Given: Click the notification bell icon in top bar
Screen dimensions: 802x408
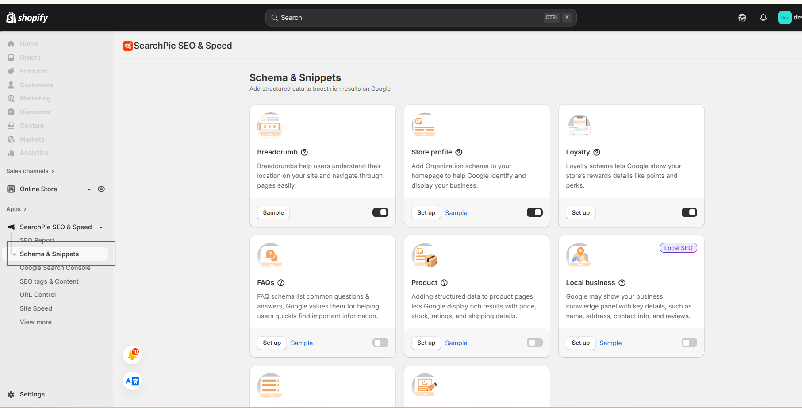Looking at the screenshot, I should tap(763, 18).
